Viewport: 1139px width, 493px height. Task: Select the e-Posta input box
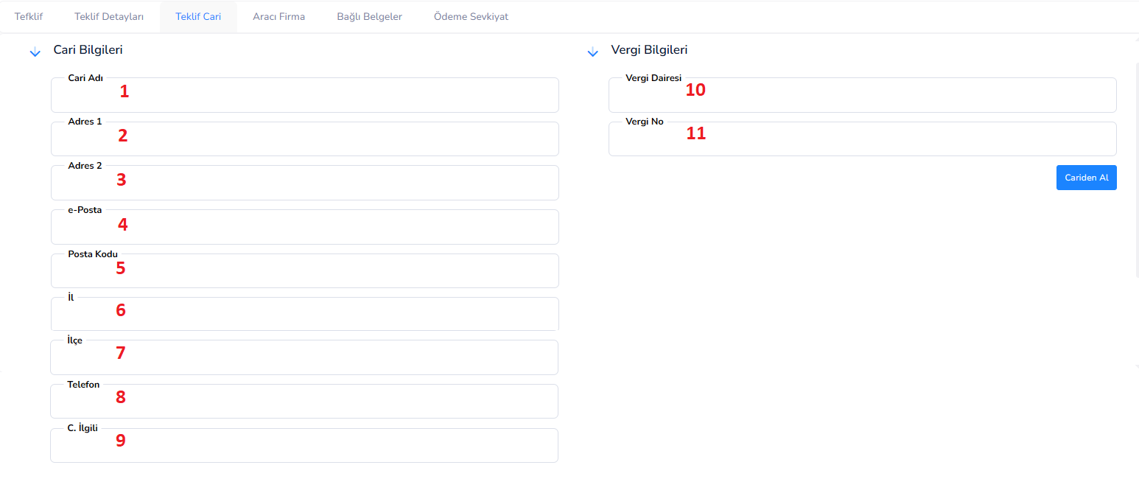click(304, 228)
